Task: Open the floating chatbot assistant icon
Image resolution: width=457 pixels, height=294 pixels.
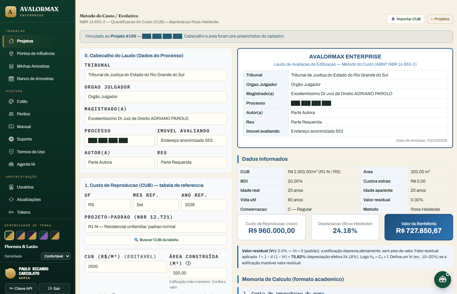Action: [x=443, y=280]
